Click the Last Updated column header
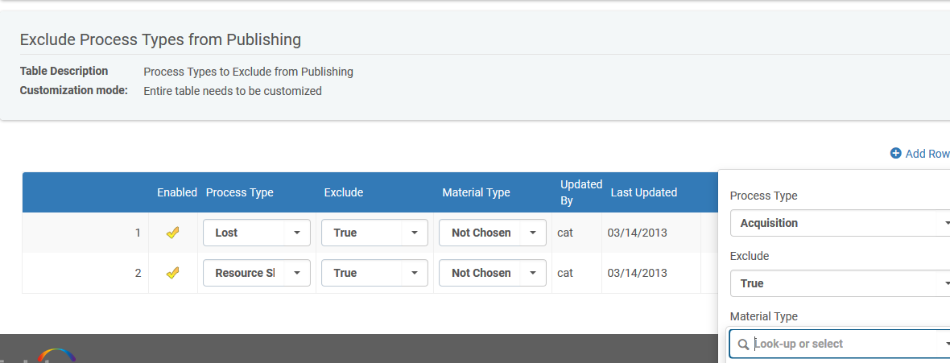Screen dimensions: 950x363 click(643, 192)
